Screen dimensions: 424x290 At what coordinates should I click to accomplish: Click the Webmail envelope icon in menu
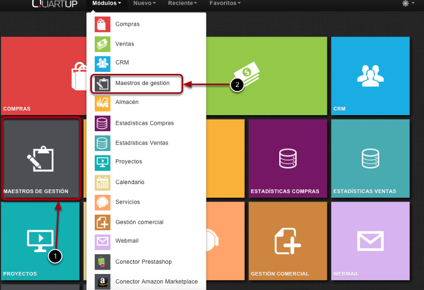(102, 242)
